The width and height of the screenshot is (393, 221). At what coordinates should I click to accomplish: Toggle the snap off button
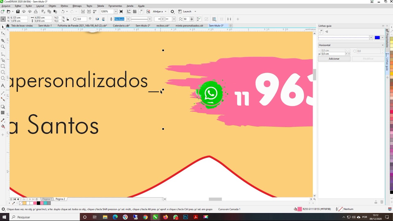click(148, 11)
